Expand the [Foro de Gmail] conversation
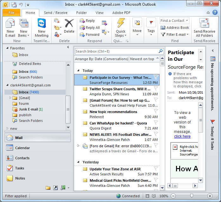This screenshot has height=202, width=221. point(79,145)
